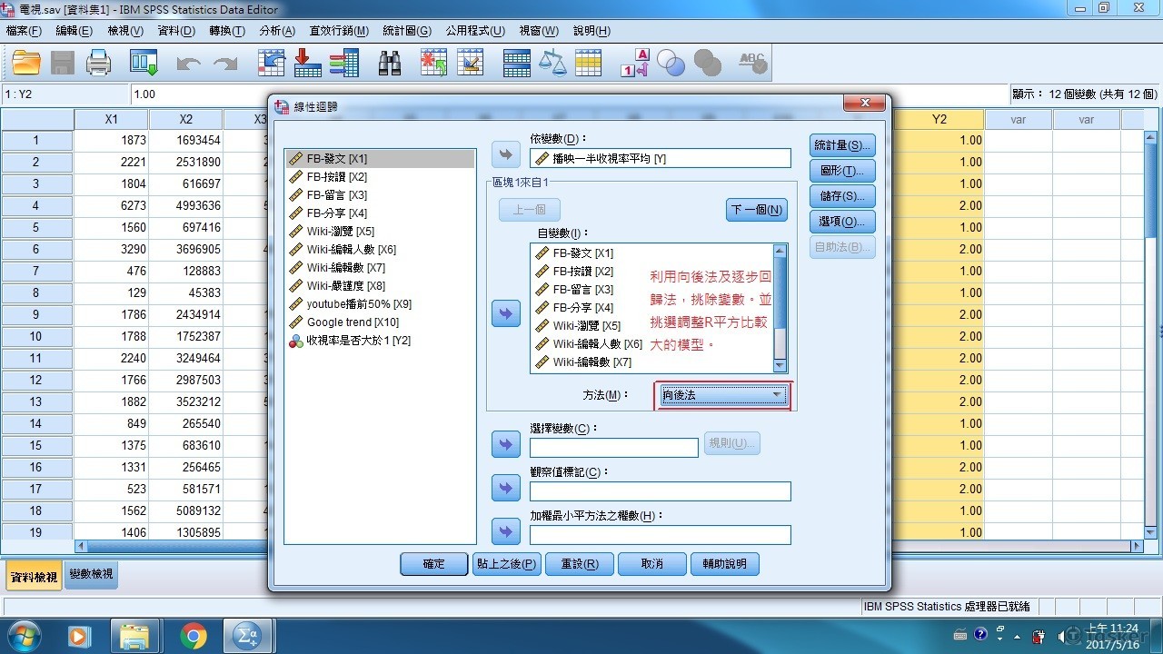Click the Recall recently used dialogs icon
The height and width of the screenshot is (654, 1163).
(x=144, y=63)
